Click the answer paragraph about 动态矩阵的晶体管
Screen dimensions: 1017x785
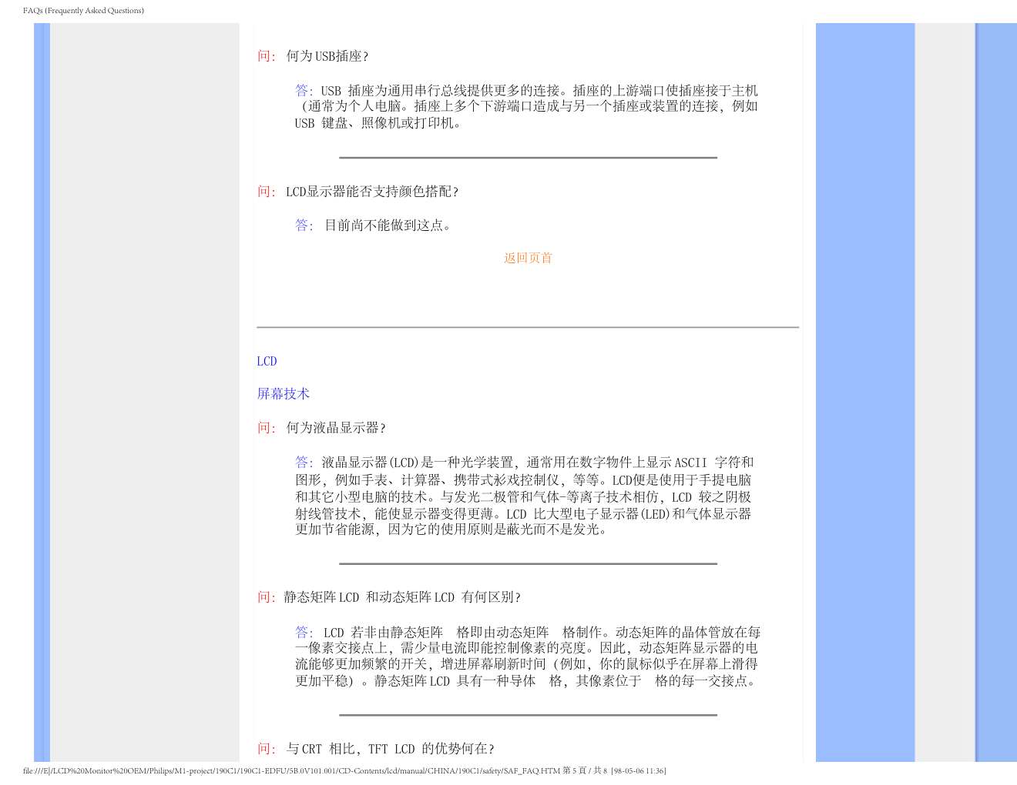tap(528, 656)
